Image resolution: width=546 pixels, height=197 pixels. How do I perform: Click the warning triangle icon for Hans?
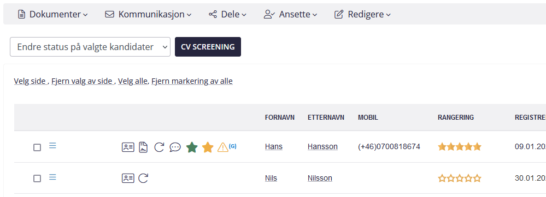click(x=222, y=147)
